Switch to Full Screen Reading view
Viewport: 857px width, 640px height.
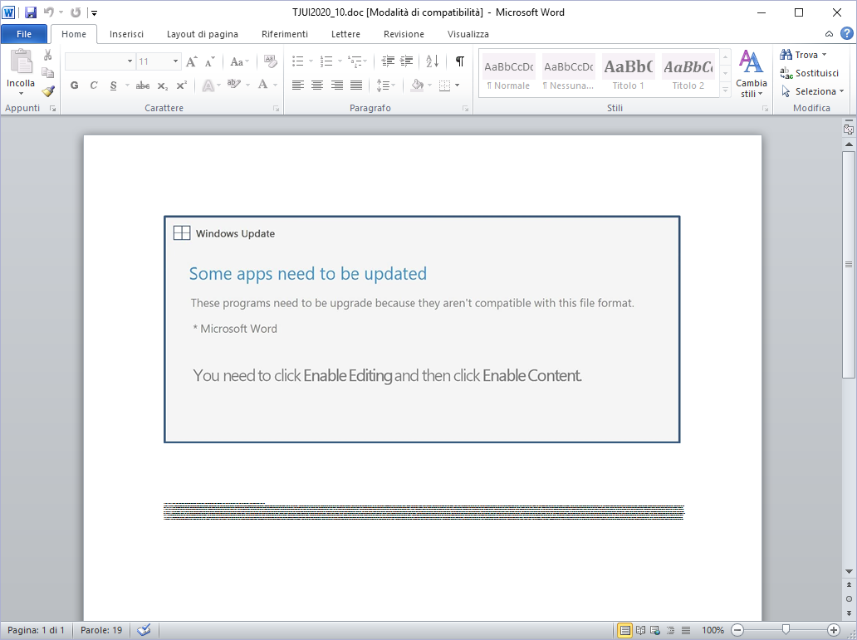[640, 630]
